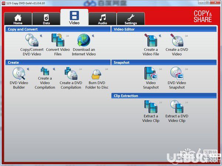This screenshot has width=222, height=166.
Task: Open Video Snapshot tool
Action: (x=151, y=78)
